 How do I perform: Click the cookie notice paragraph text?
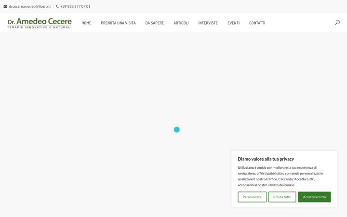click(x=280, y=176)
